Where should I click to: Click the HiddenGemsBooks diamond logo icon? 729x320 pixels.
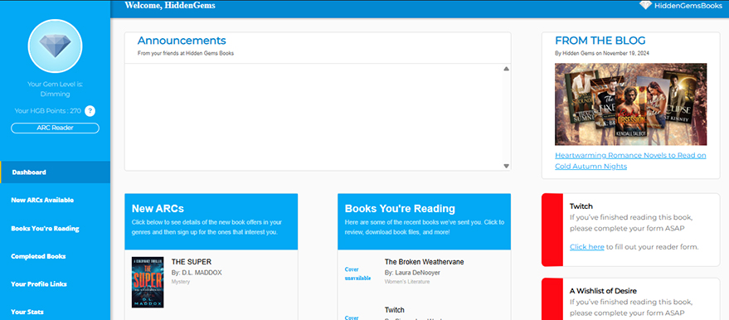tap(645, 6)
